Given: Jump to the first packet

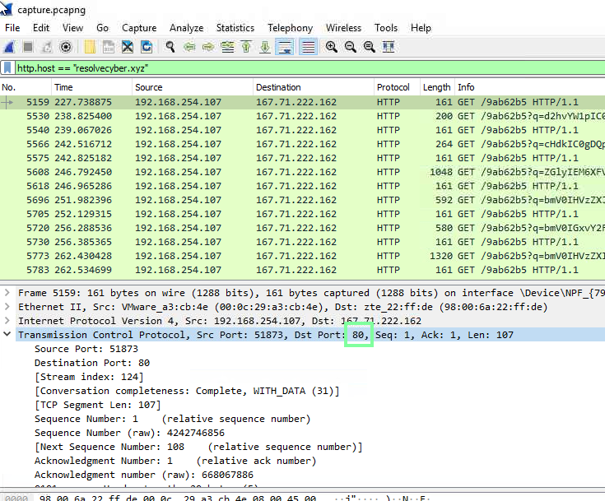Looking at the screenshot, I should pyautogui.click(x=246, y=47).
